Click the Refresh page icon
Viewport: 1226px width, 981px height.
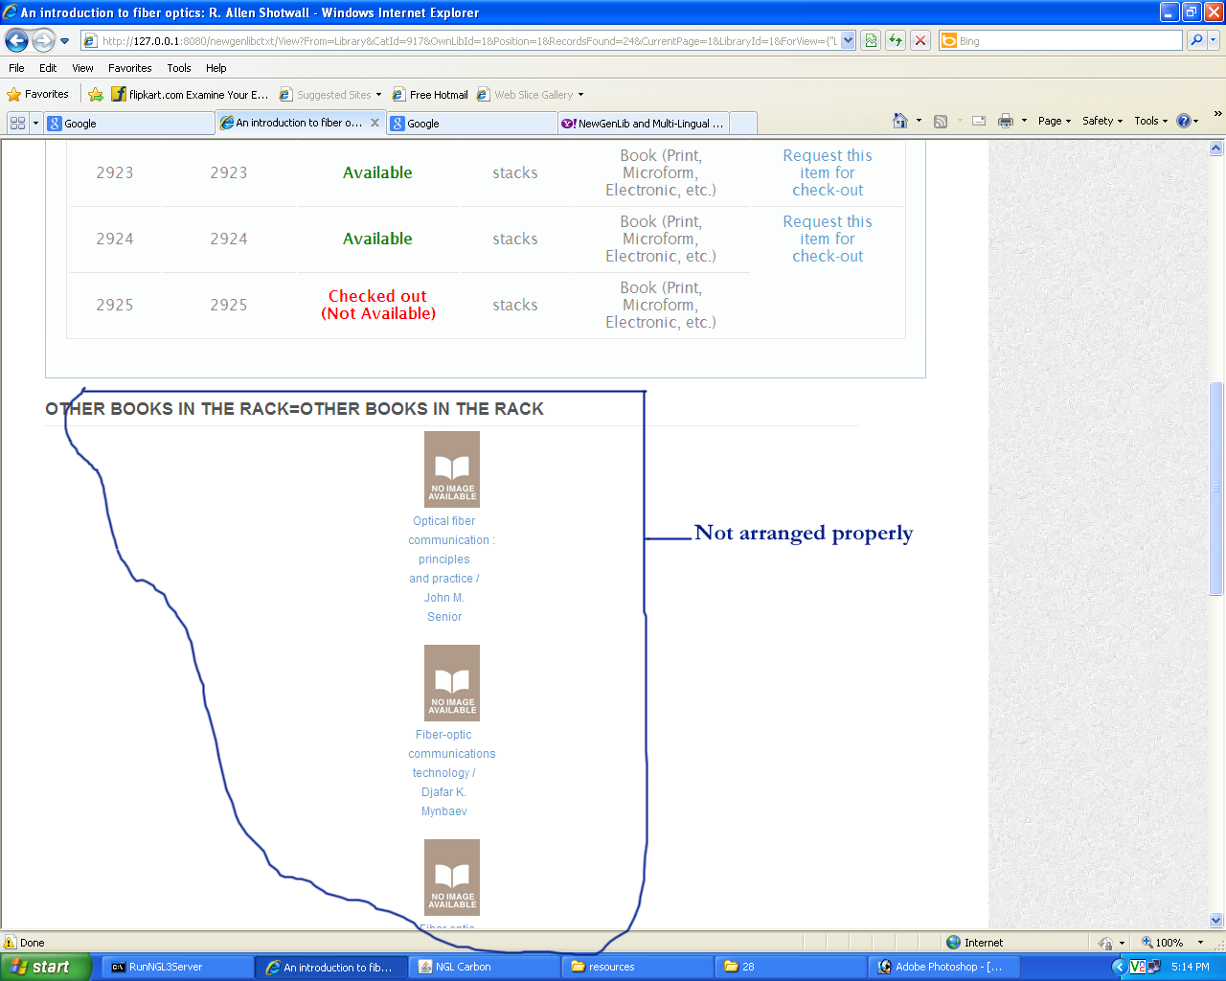tap(895, 40)
